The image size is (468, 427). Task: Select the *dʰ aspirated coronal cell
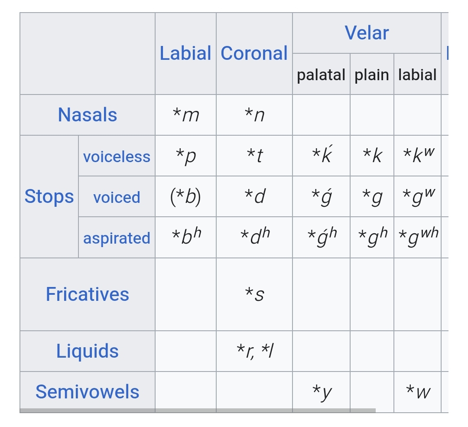(254, 237)
